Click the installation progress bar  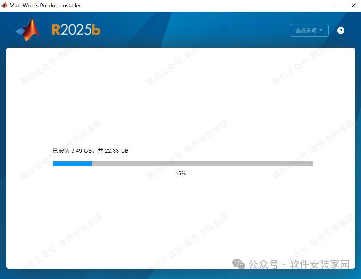click(183, 163)
